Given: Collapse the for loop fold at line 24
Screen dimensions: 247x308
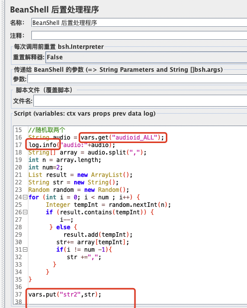Looking at the screenshot, I should tap(25, 197).
